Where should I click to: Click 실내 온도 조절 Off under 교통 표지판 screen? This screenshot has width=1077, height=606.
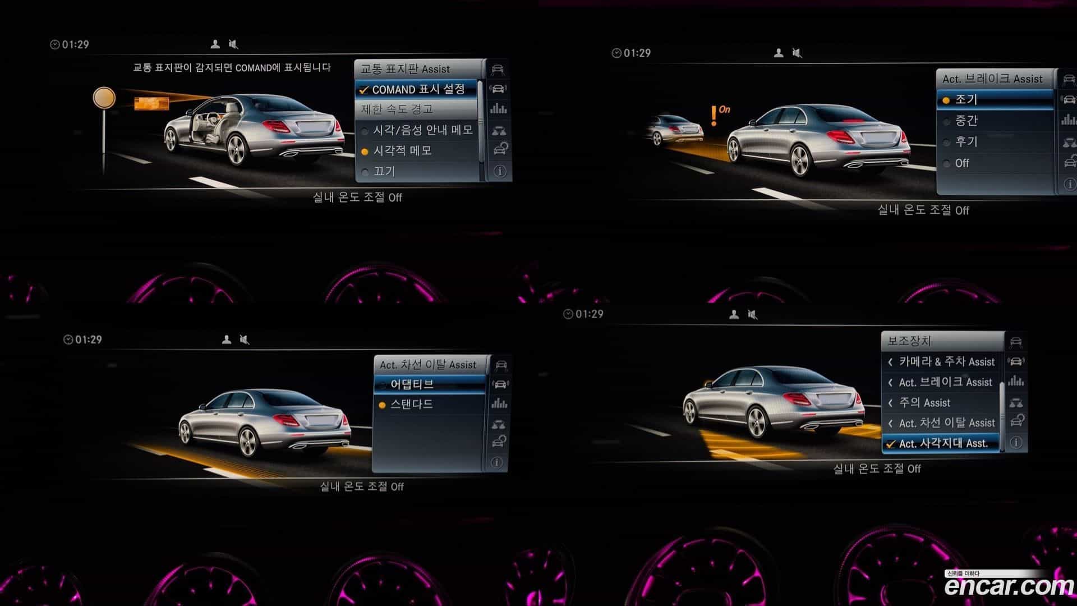coord(357,198)
